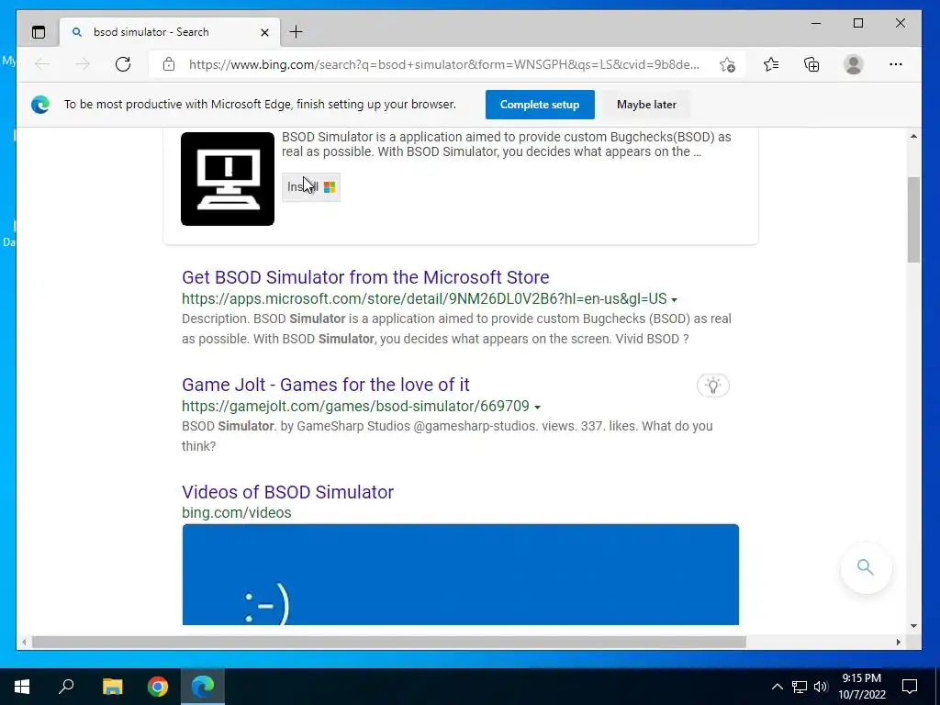
Task: Click Complete setup button
Action: tap(540, 105)
